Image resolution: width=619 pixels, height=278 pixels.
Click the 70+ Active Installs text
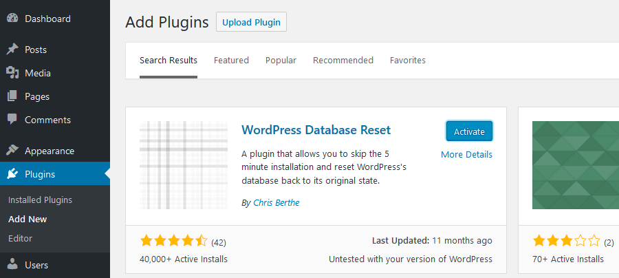pyautogui.click(x=568, y=259)
